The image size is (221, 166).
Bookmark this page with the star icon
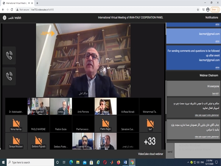[198, 10]
